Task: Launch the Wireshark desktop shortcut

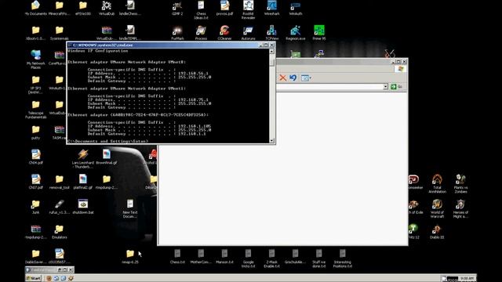Action: point(272,8)
